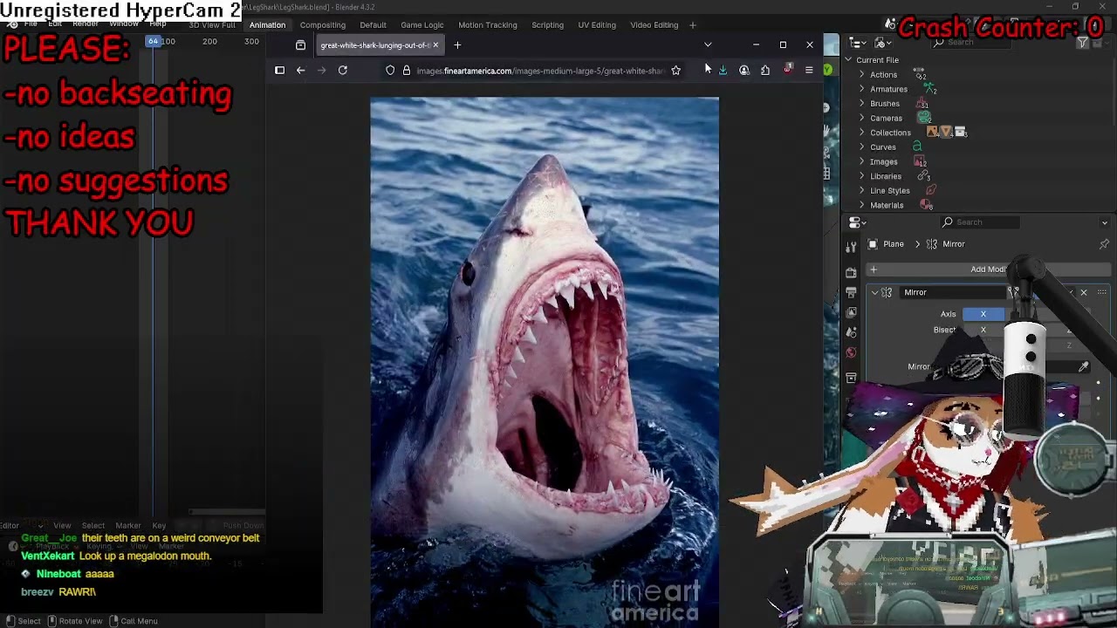Toggle Bisect X option
1117x628 pixels.
tap(983, 331)
